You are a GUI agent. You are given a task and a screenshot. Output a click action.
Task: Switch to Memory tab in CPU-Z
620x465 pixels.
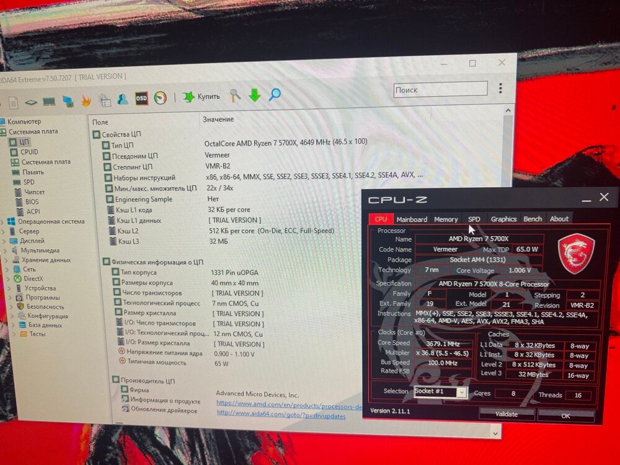(446, 219)
